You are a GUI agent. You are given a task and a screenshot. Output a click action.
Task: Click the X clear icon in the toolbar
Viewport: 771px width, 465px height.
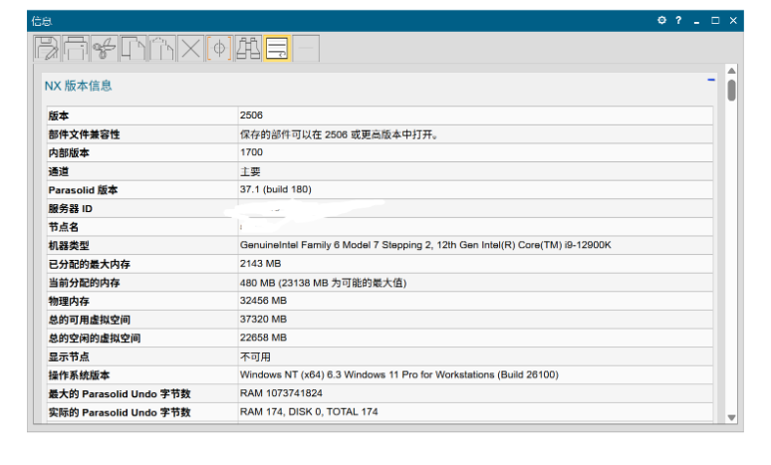coord(190,48)
